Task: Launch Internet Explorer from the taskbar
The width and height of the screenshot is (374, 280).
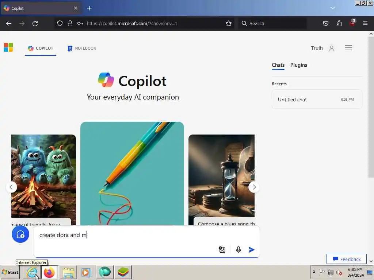Action: tap(32, 272)
